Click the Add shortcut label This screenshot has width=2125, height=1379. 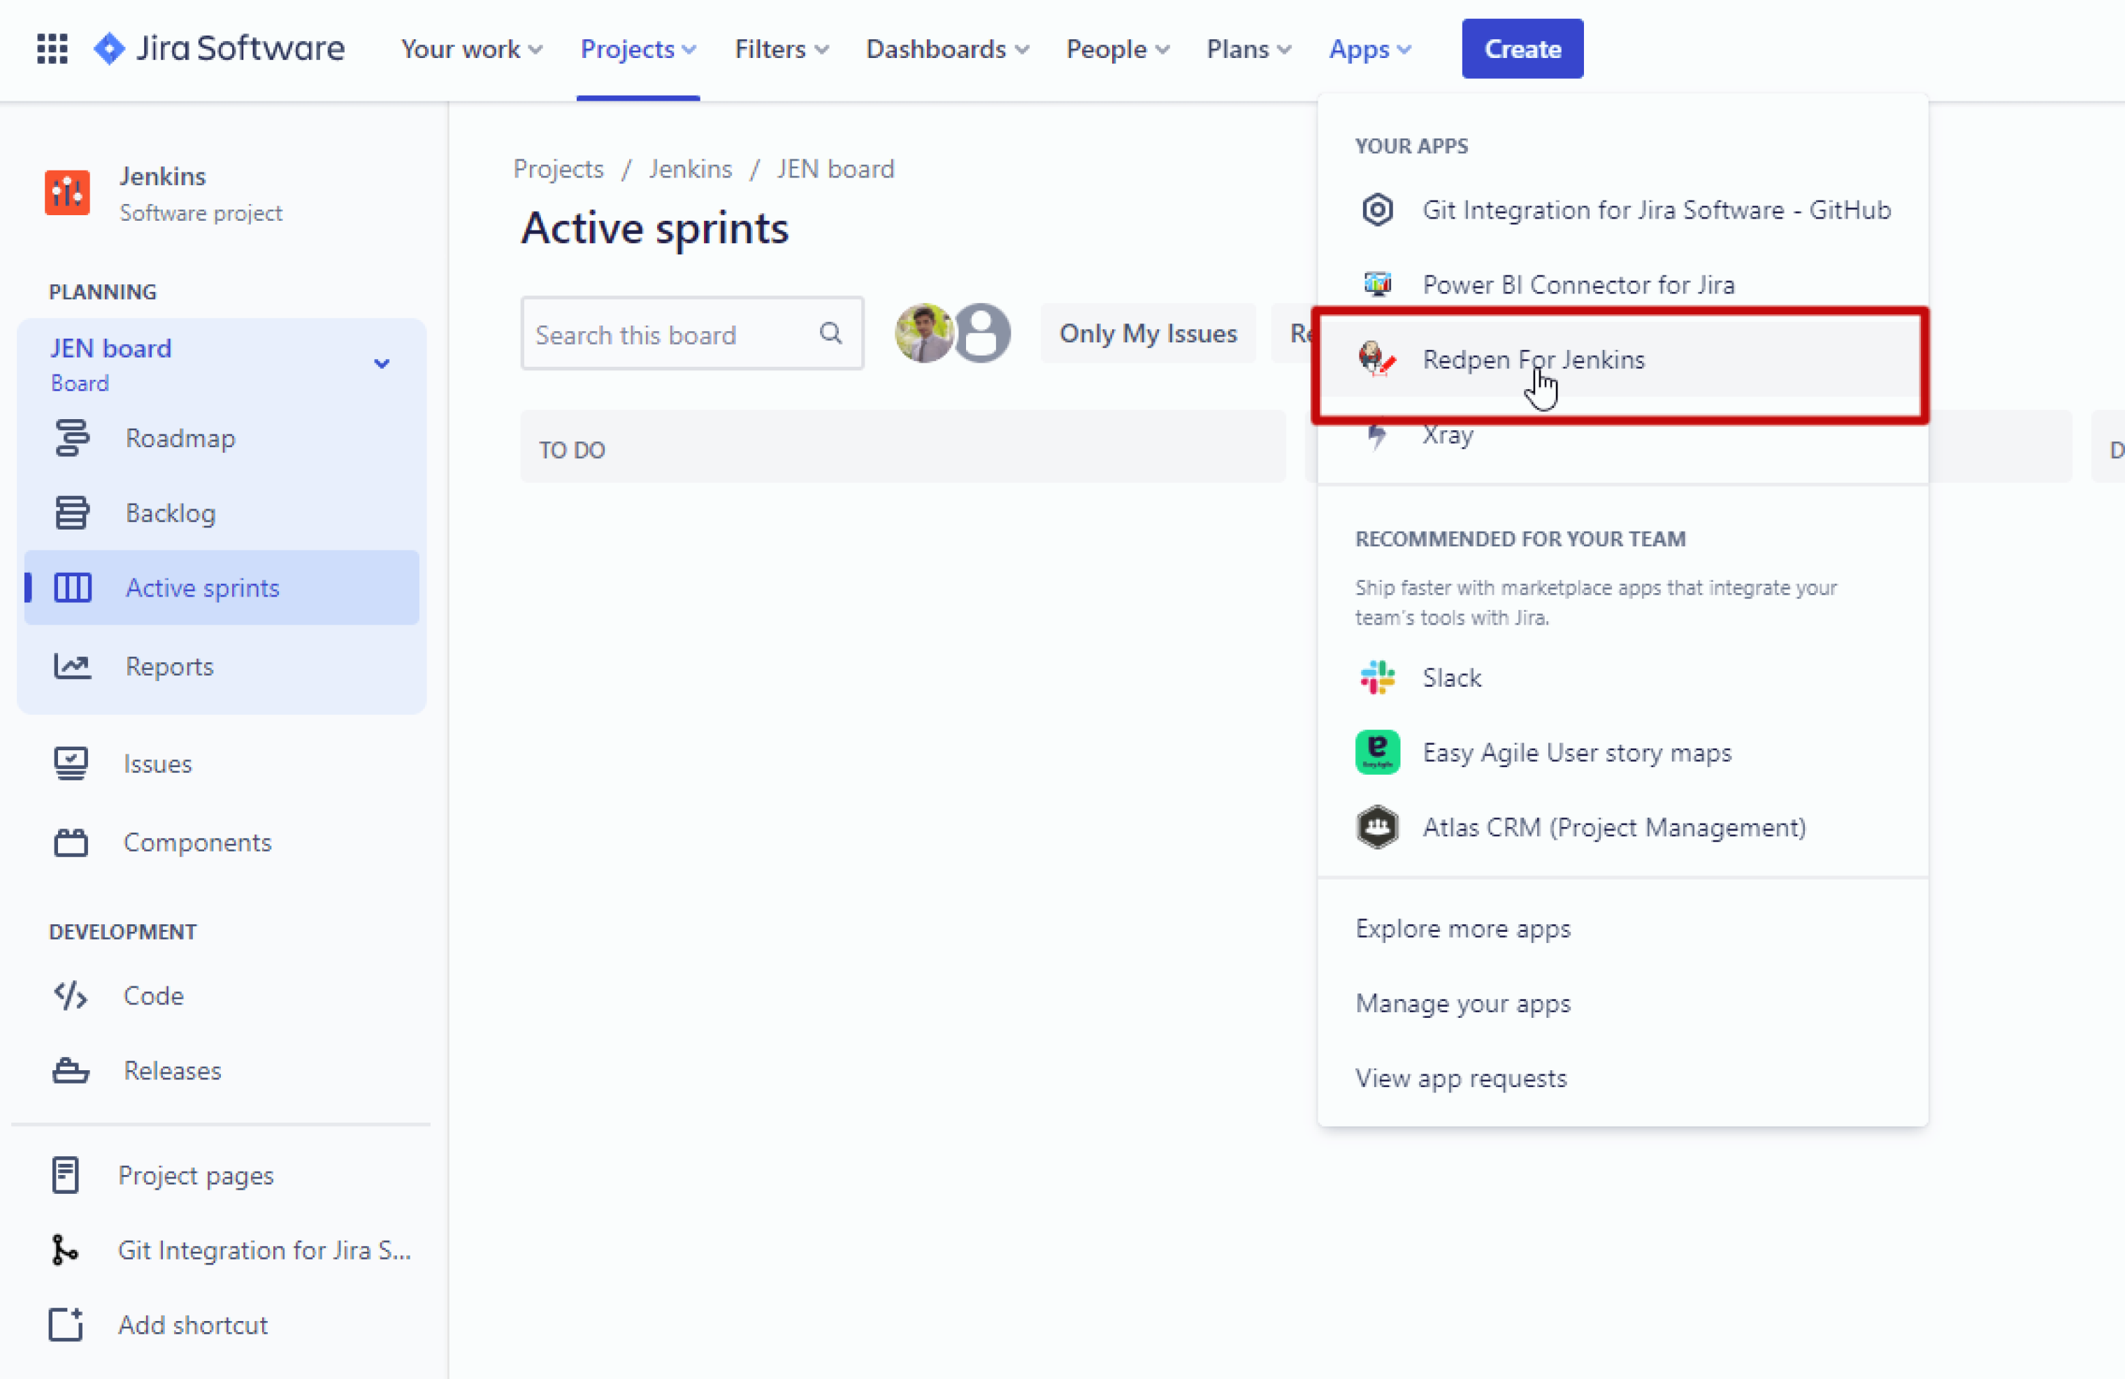tap(193, 1325)
